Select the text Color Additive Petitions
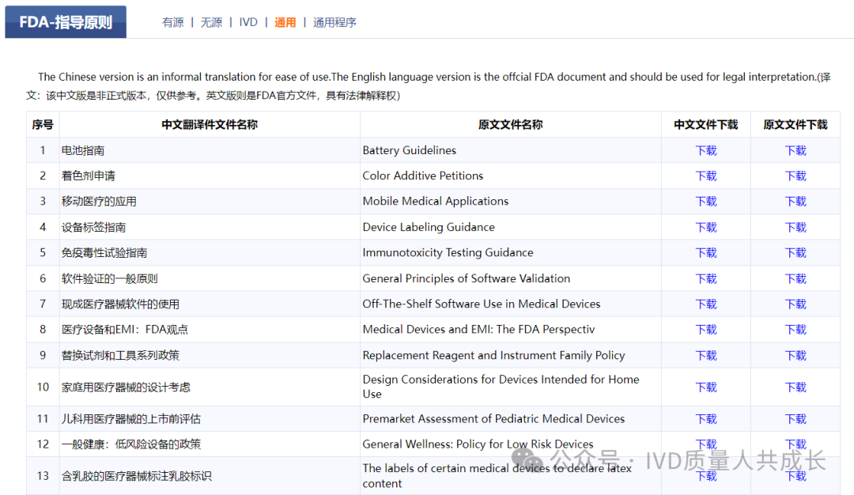This screenshot has width=854, height=495. tap(423, 176)
